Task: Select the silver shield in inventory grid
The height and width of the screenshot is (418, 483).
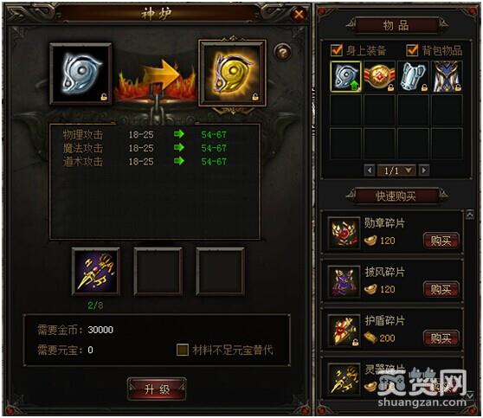Action: 345,76
